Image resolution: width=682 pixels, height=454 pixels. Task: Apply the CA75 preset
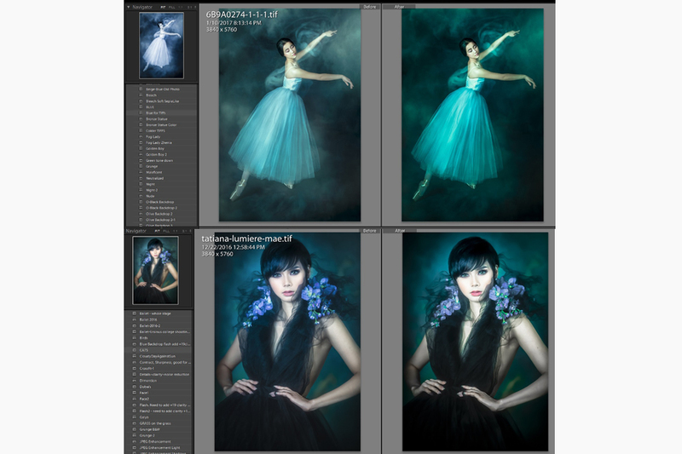tap(144, 350)
